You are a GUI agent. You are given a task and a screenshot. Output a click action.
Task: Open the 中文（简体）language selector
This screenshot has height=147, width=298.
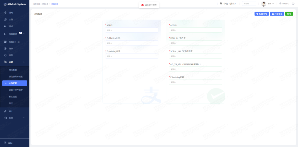[x=228, y=4]
